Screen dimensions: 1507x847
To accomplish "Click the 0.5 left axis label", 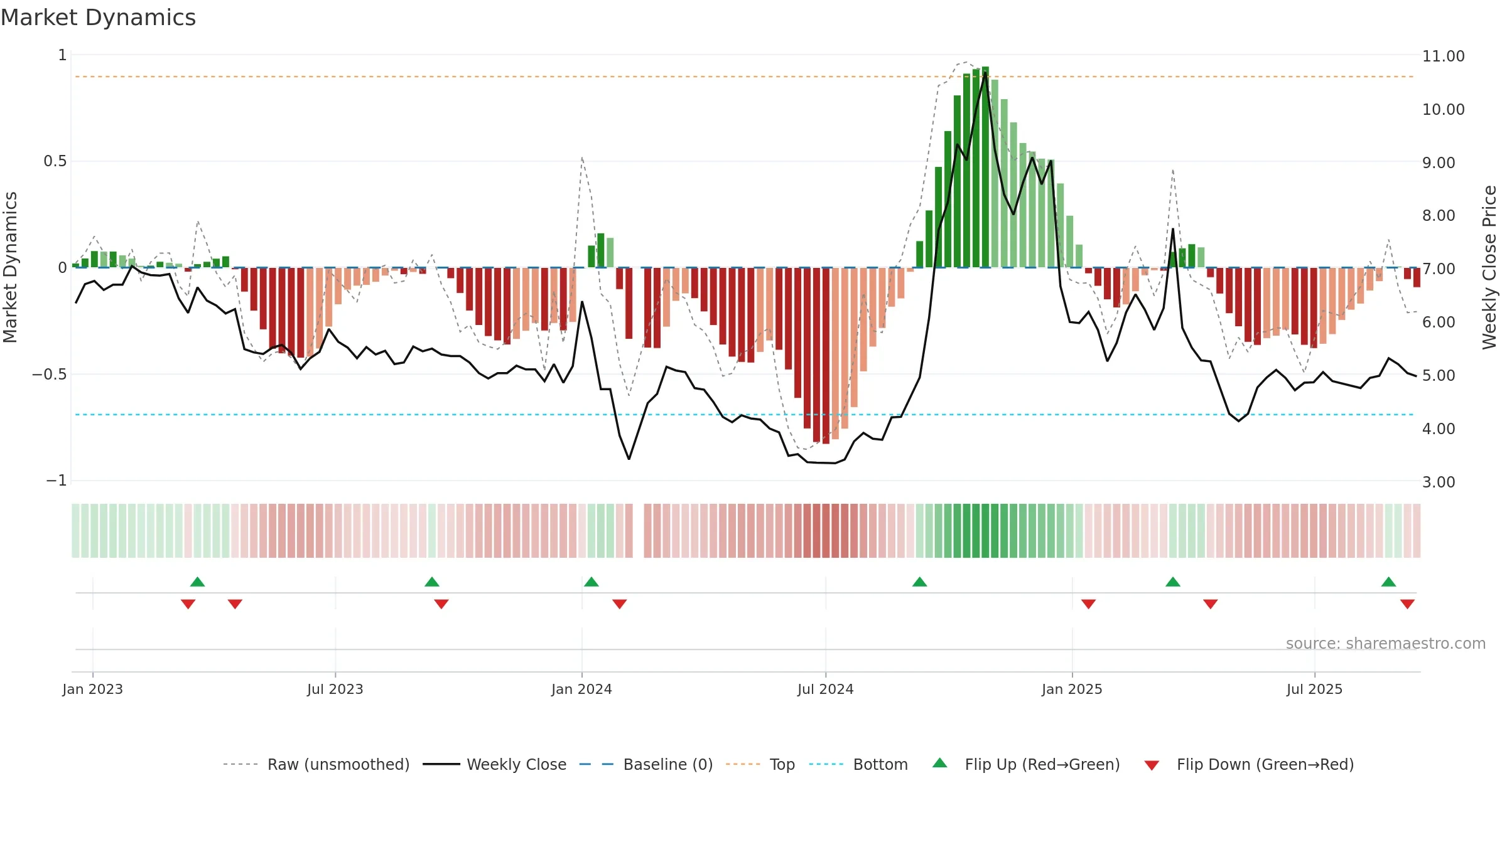I will 55,161.
